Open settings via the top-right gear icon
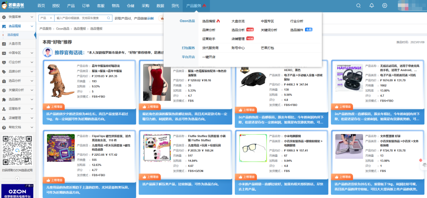Image resolution: width=427 pixels, height=198 pixels. coord(385,6)
